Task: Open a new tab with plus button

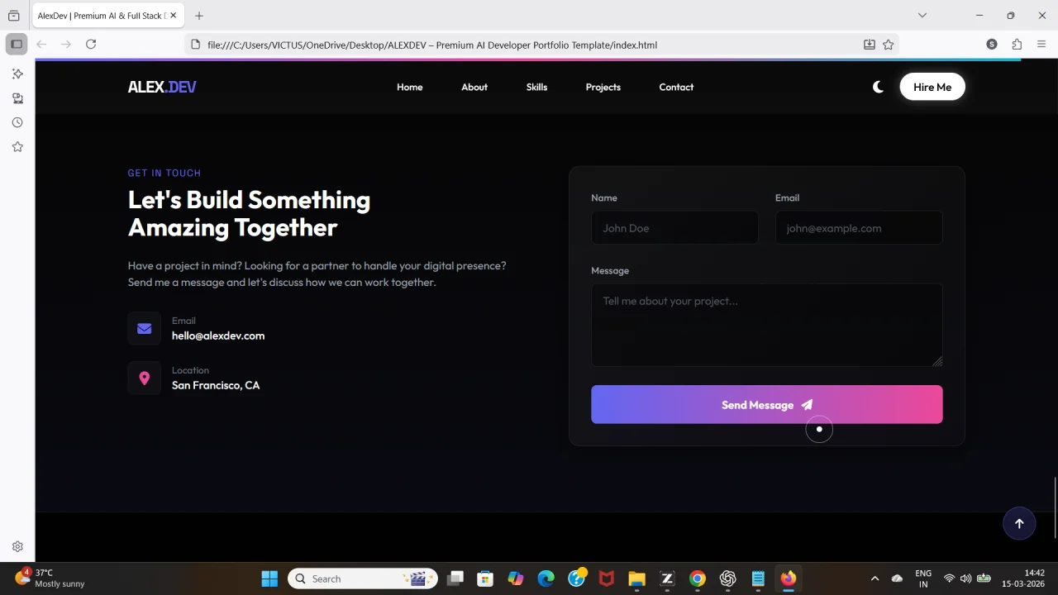Action: click(199, 16)
